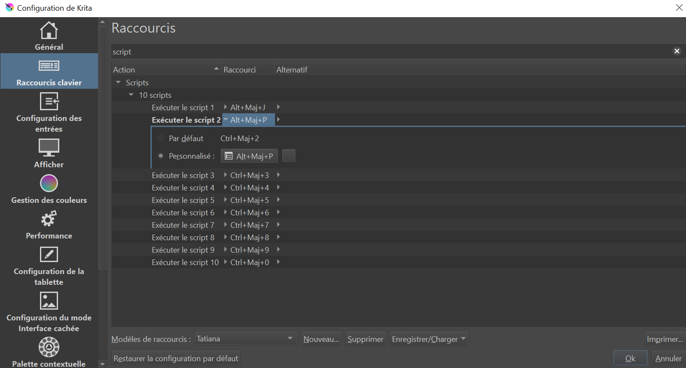Image resolution: width=686 pixels, height=368 pixels.
Task: Open the Configuration des entrées icon
Action: [x=49, y=102]
